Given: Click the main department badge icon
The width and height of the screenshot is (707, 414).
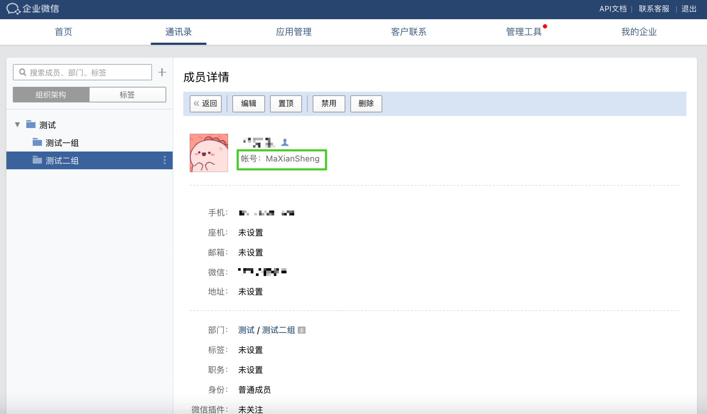Looking at the screenshot, I should [x=302, y=330].
